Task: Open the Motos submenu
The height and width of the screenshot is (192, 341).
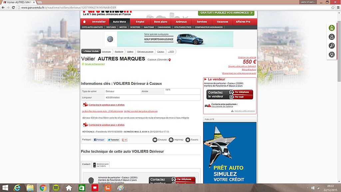Action: (123, 27)
